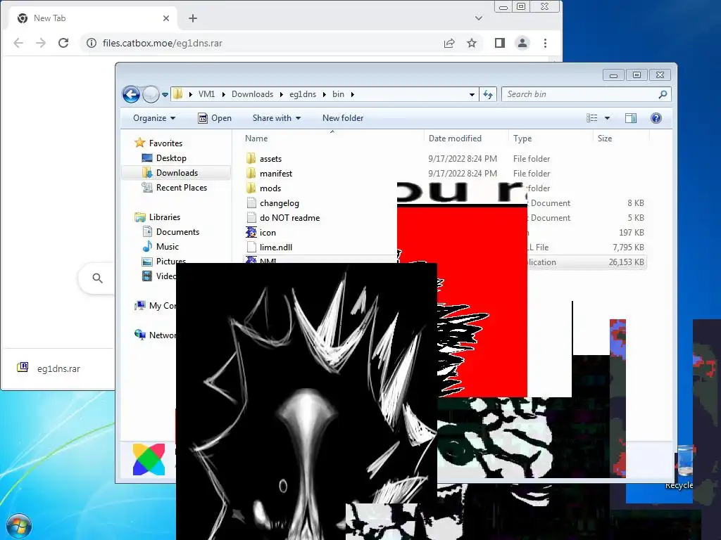Click Chrome's back arrow

[18, 43]
